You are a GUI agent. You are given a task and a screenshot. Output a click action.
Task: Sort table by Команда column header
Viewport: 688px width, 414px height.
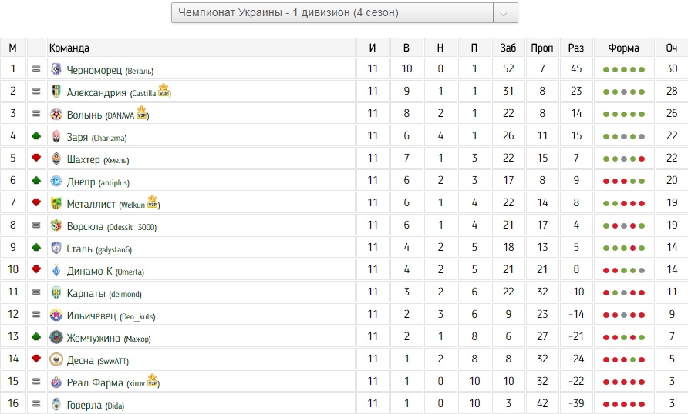point(69,48)
